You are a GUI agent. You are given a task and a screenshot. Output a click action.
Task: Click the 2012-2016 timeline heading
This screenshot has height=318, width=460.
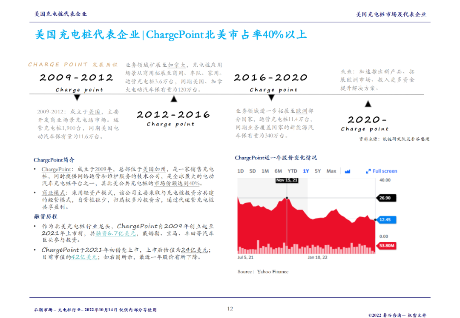pyautogui.click(x=173, y=114)
